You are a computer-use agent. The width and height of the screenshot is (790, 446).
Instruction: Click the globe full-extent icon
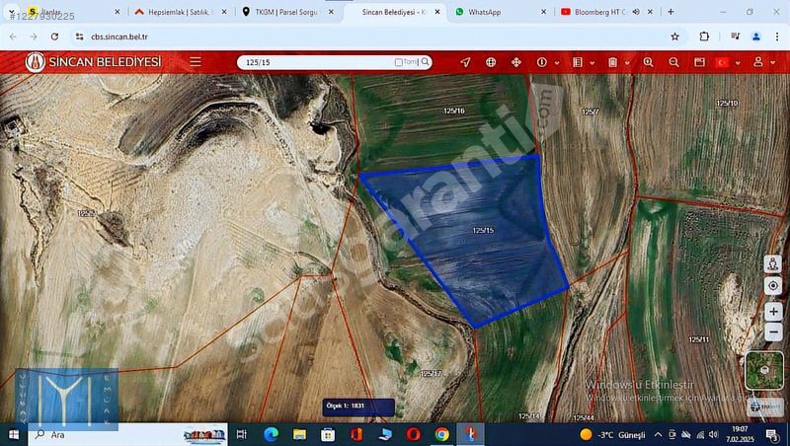click(x=491, y=62)
